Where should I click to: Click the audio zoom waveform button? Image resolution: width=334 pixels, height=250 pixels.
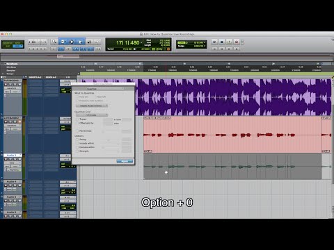[x=34, y=42]
